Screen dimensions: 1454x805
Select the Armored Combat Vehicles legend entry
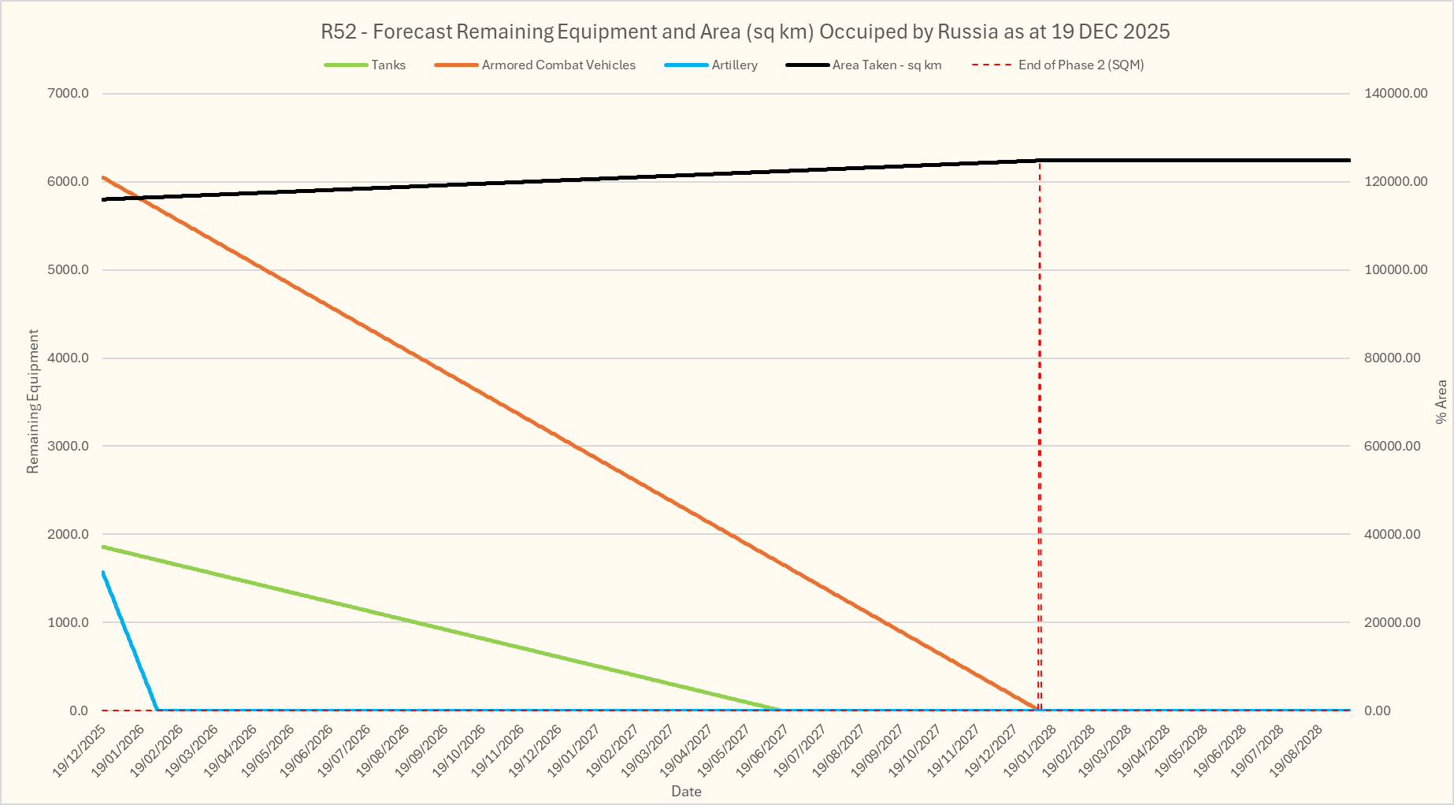click(558, 65)
